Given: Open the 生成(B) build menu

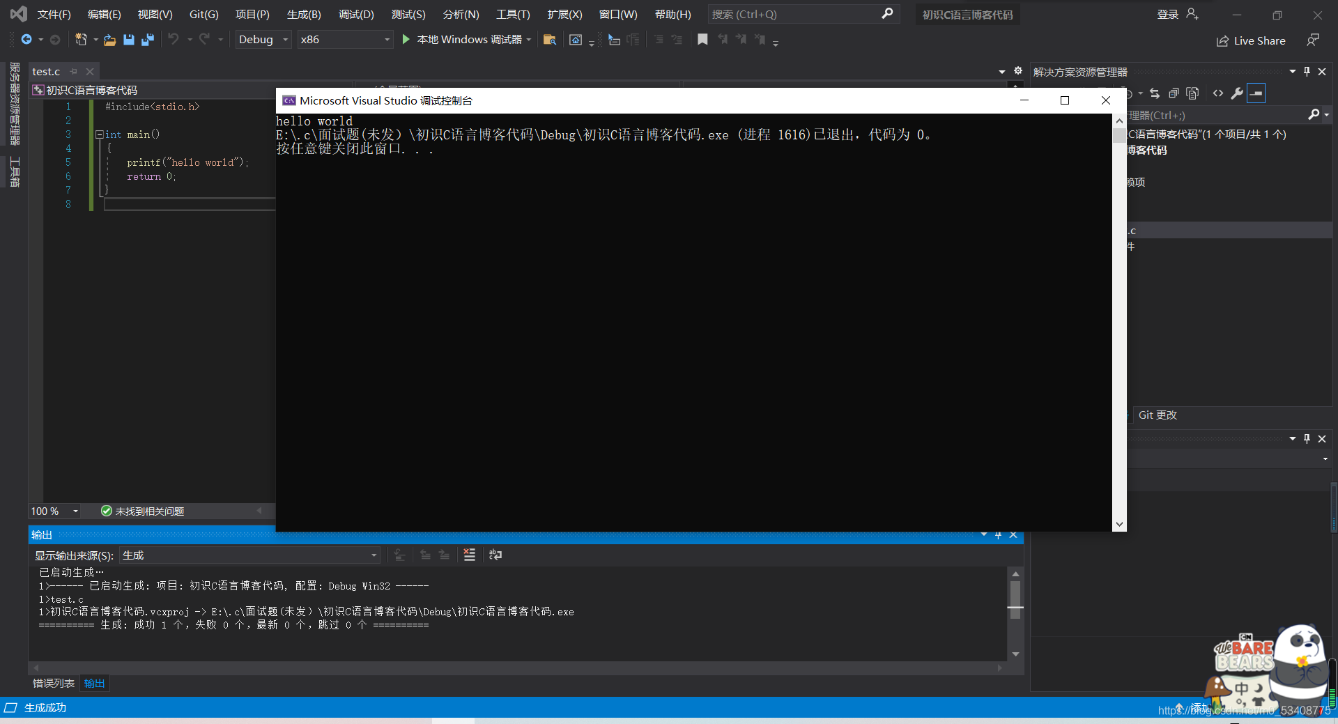Looking at the screenshot, I should pos(304,14).
